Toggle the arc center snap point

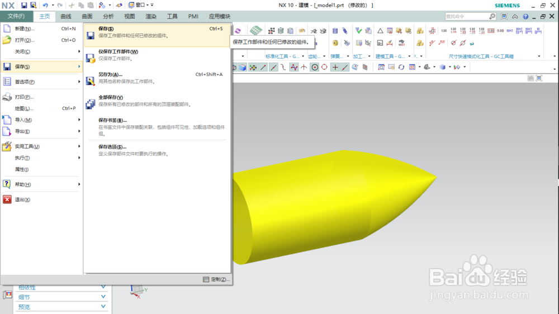[314, 67]
